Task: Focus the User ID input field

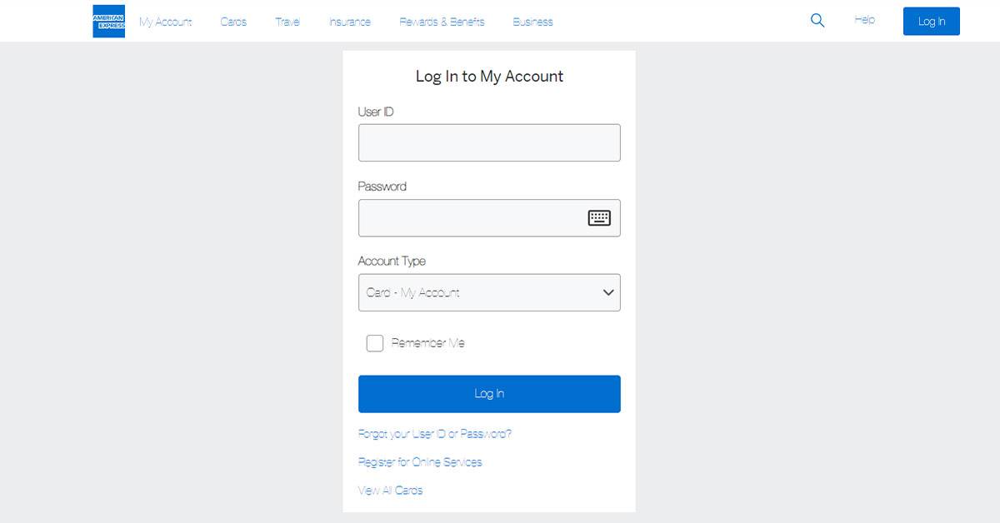Action: [489, 142]
